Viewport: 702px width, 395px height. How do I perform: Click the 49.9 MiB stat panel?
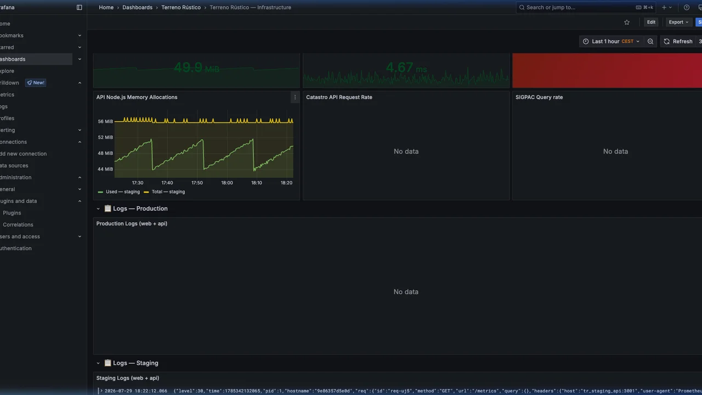coord(196,70)
